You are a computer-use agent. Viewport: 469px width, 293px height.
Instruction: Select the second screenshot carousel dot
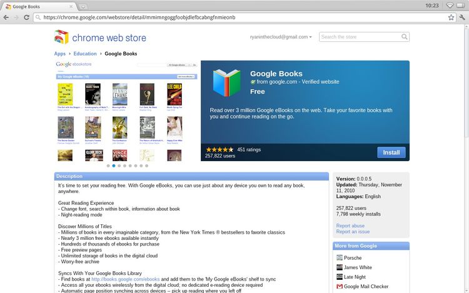113,166
